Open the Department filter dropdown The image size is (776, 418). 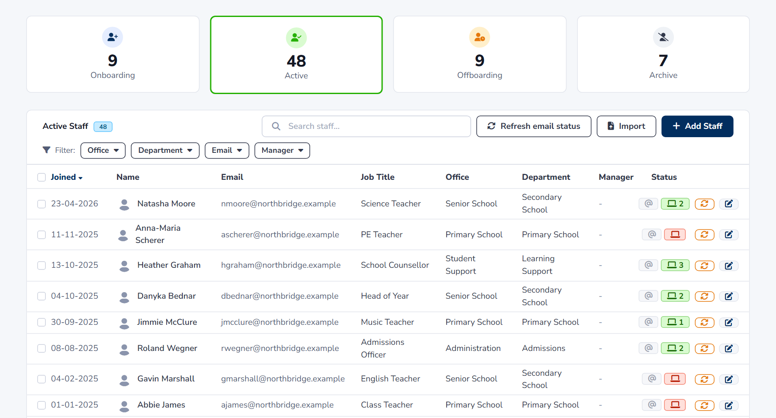click(165, 151)
